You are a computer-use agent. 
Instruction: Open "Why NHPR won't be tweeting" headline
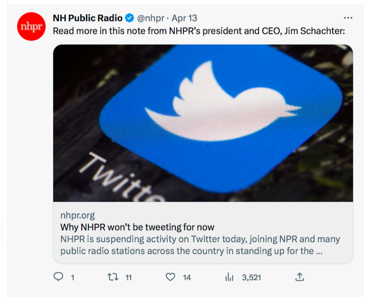pos(137,227)
